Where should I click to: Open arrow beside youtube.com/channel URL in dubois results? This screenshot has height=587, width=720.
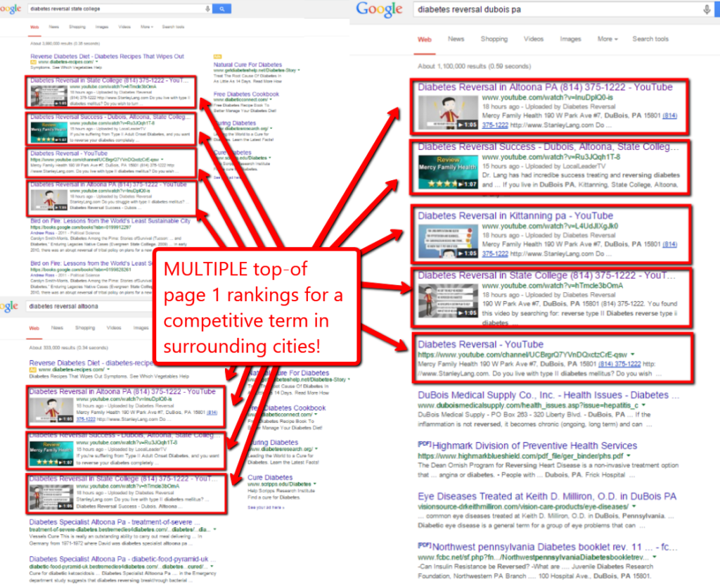click(x=633, y=355)
